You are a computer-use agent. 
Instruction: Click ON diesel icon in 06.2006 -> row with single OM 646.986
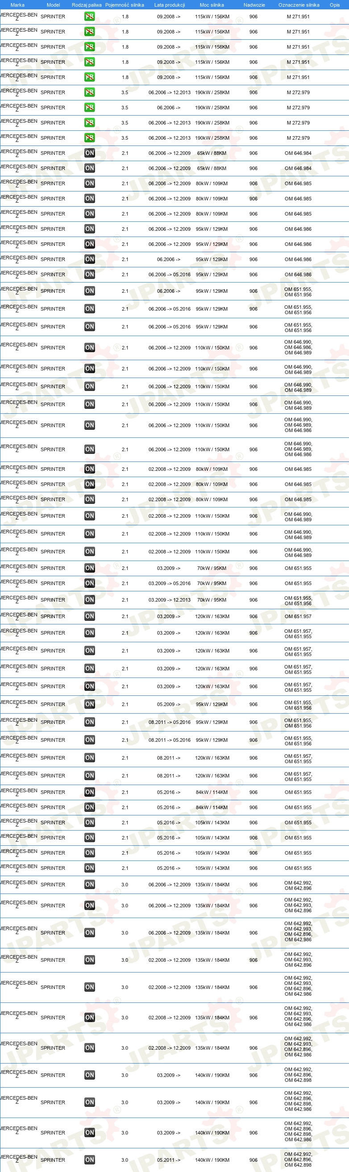90,259
